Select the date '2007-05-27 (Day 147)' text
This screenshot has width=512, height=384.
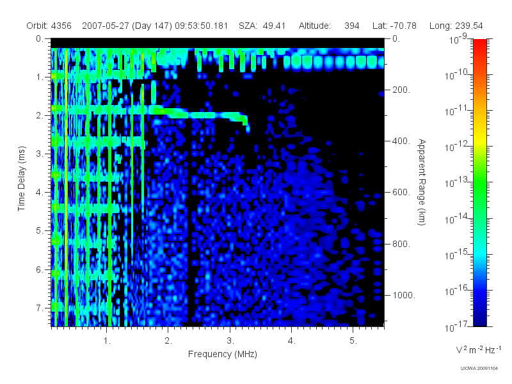click(x=127, y=26)
